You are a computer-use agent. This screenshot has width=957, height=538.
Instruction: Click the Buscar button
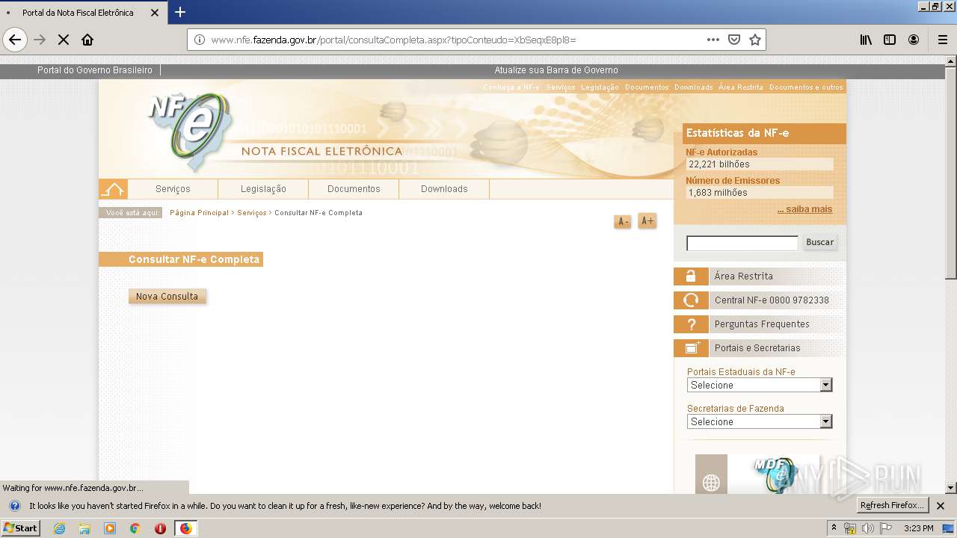[820, 242]
